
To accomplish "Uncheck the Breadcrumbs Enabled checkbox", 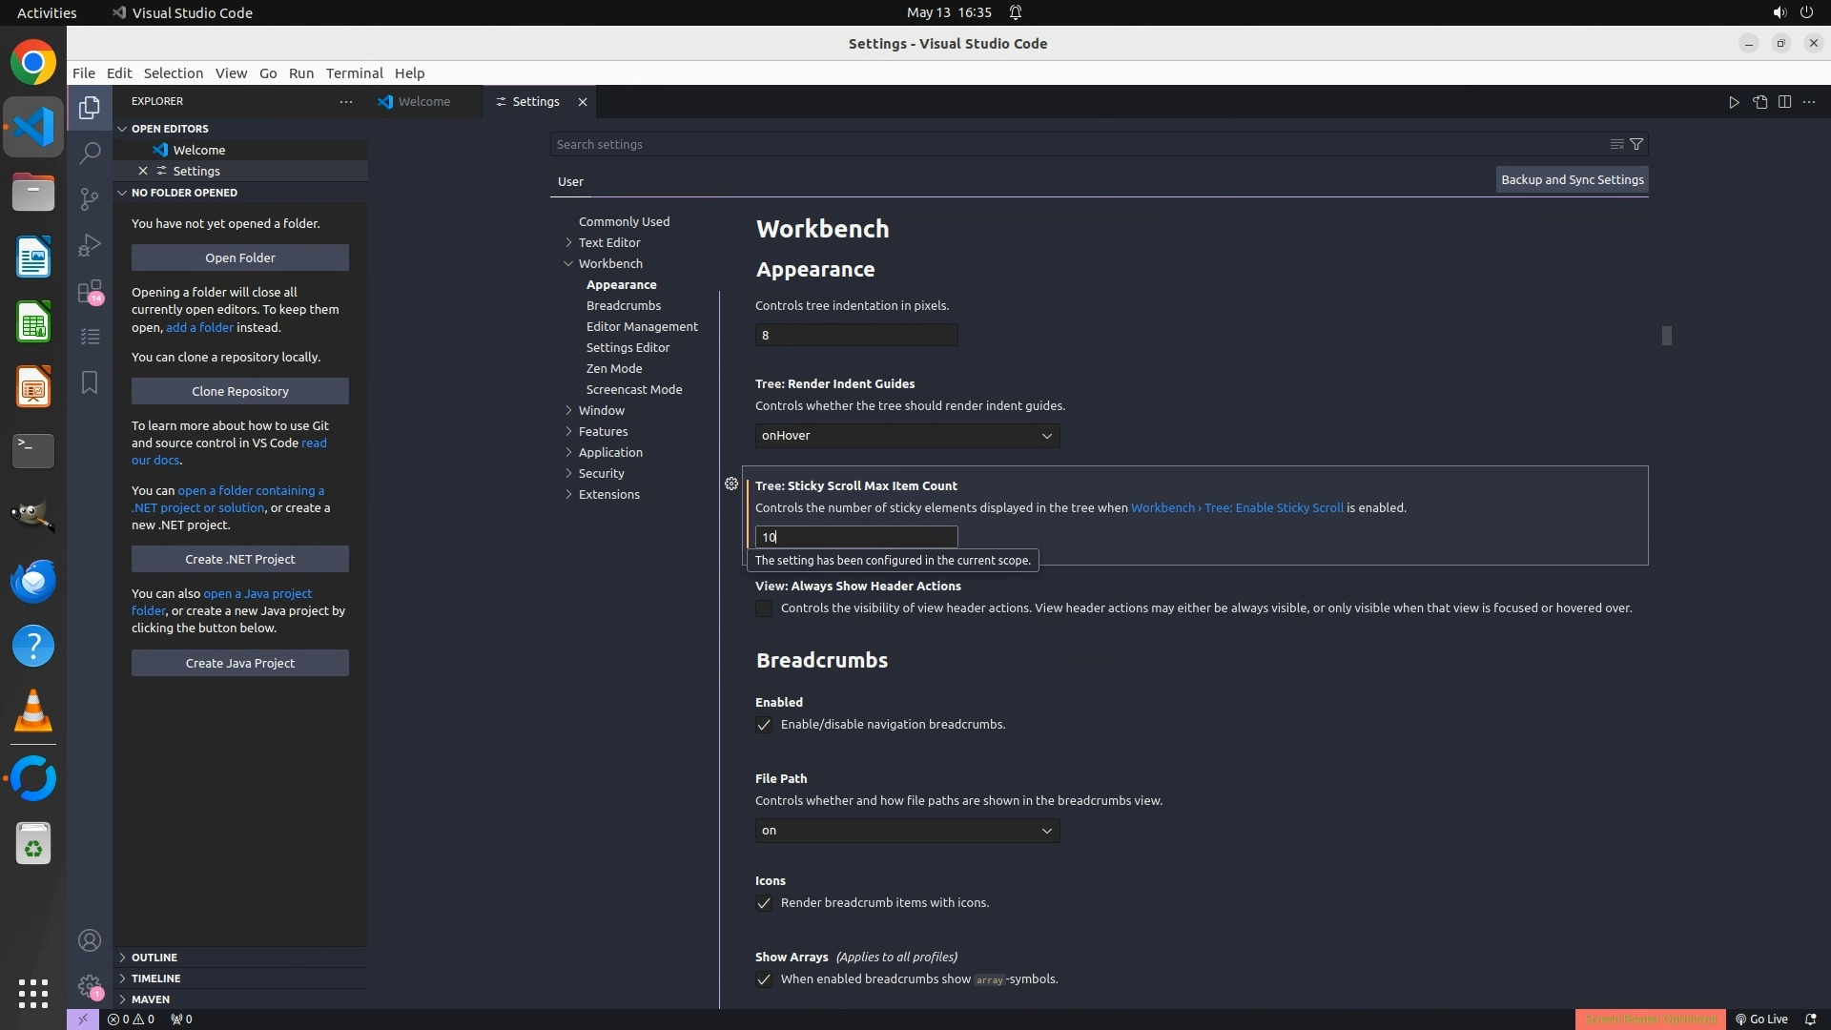I will point(764,725).
